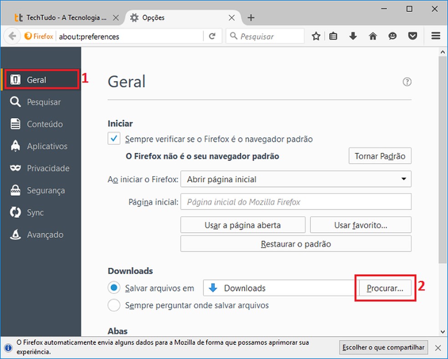This screenshot has height=359, width=448.
Task: Dismiss the data sharing notification bar
Action: (438, 348)
